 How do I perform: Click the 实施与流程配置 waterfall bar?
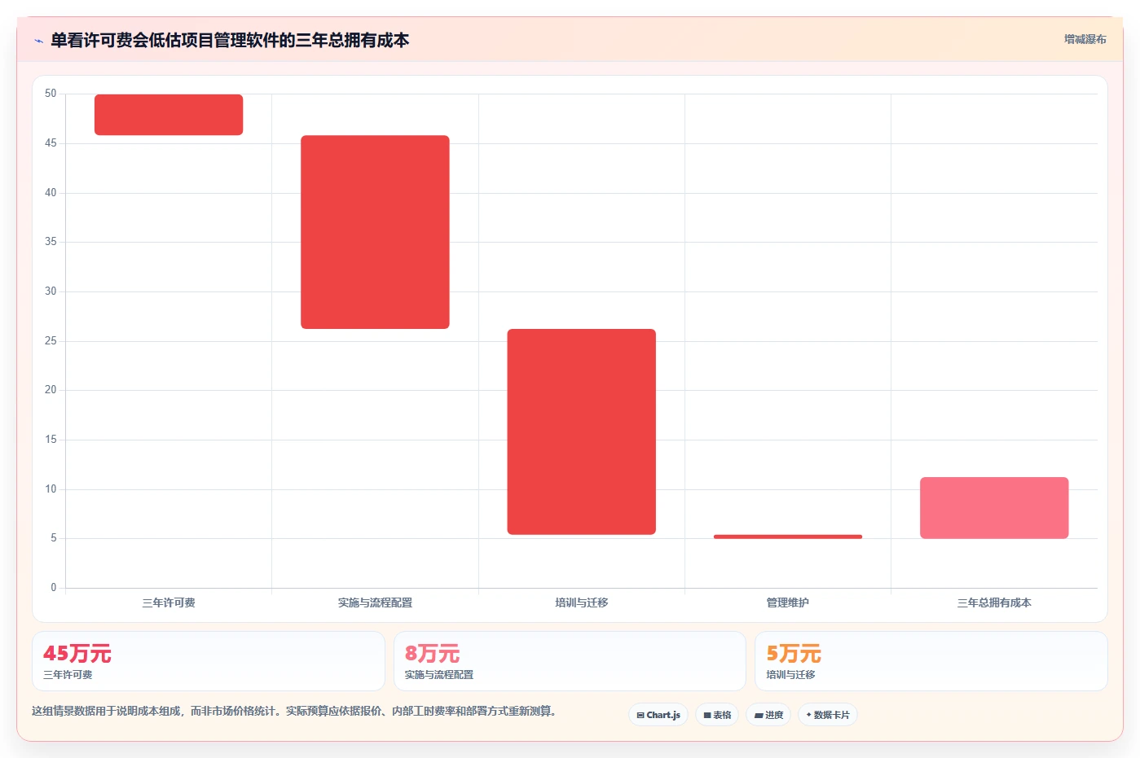[x=375, y=232]
